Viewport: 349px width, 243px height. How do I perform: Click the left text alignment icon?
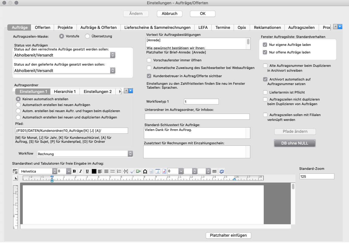[x=100, y=171]
